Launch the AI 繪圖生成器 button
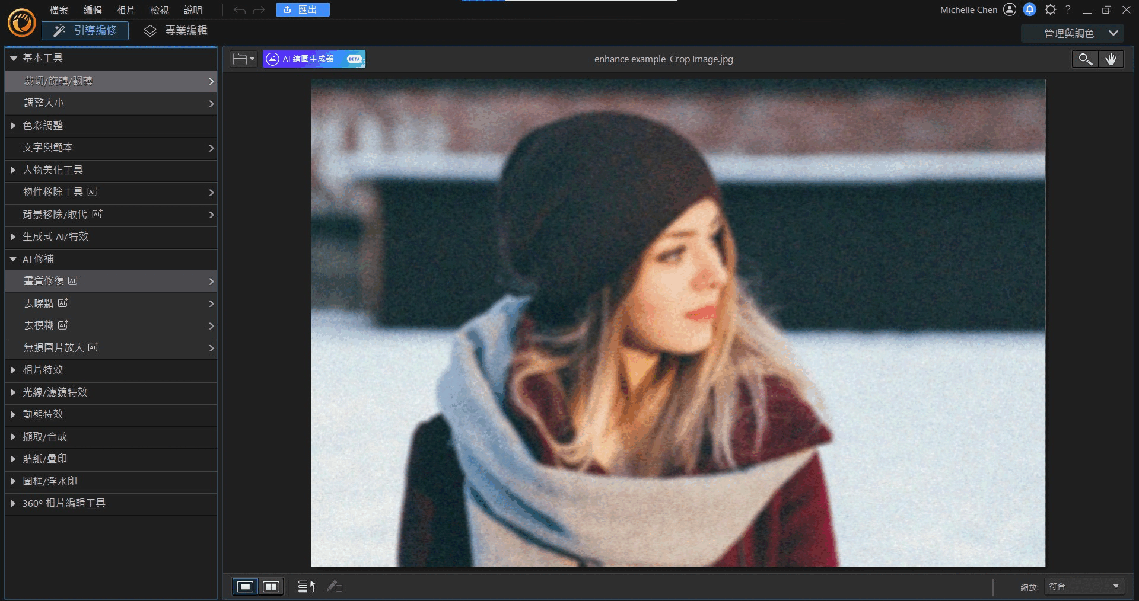Viewport: 1139px width, 601px height. tap(314, 59)
